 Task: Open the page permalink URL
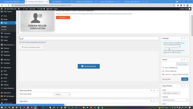click(36, 42)
